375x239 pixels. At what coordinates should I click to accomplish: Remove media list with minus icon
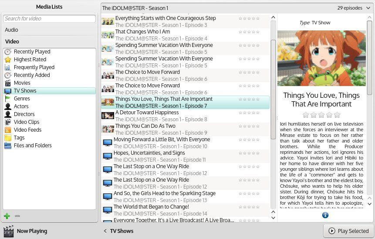coord(17,216)
